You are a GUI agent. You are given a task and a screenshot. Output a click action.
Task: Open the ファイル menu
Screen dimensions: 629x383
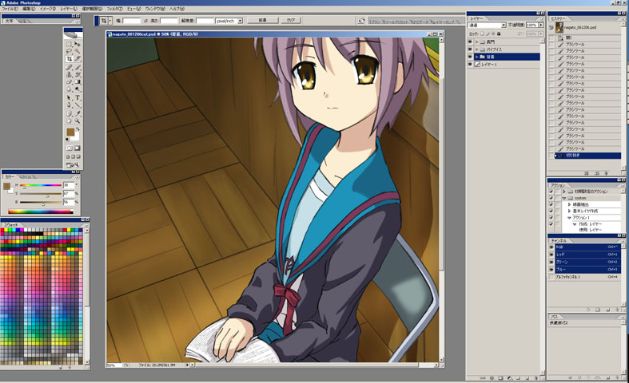pos(10,9)
